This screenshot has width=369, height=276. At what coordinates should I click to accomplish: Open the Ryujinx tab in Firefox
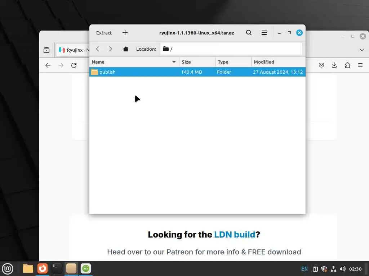[x=74, y=50]
